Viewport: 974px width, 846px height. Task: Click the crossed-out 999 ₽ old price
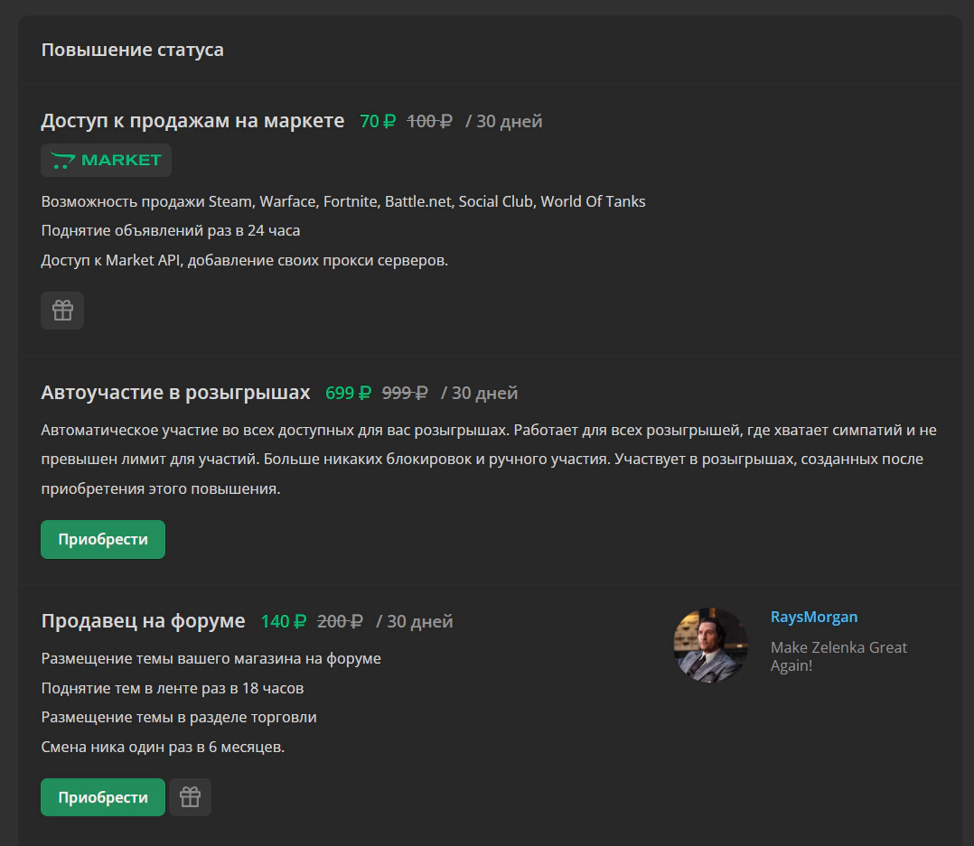[x=405, y=393]
